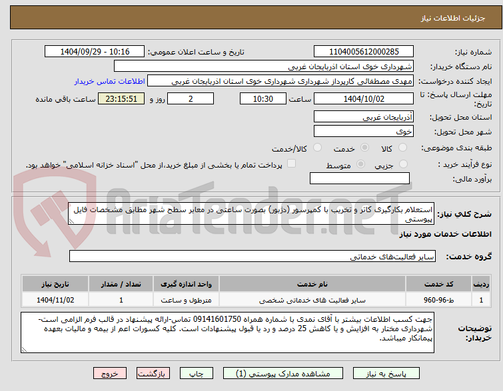Click the announcement date field 1404/09/29 - 10:16
The image size is (503, 391).
coord(95,52)
